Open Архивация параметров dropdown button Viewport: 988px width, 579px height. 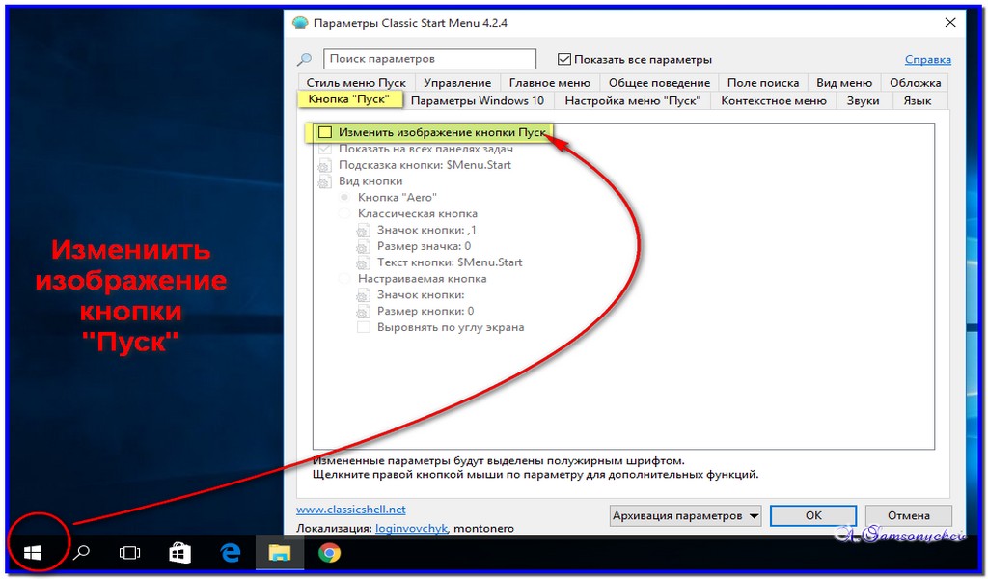(x=686, y=516)
